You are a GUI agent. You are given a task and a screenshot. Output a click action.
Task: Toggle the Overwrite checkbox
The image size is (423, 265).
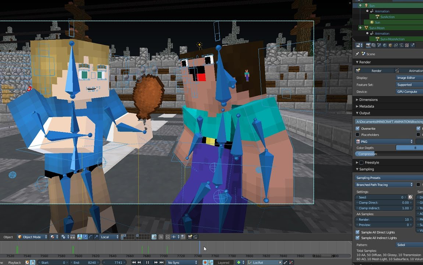[358, 129]
